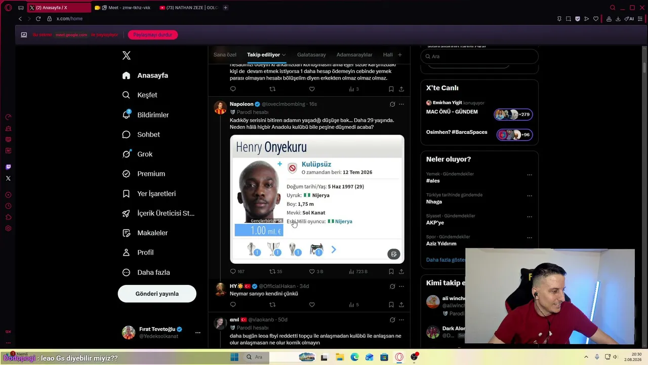Switch to the Galatasaray tab
This screenshot has height=365, width=648.
311,55
